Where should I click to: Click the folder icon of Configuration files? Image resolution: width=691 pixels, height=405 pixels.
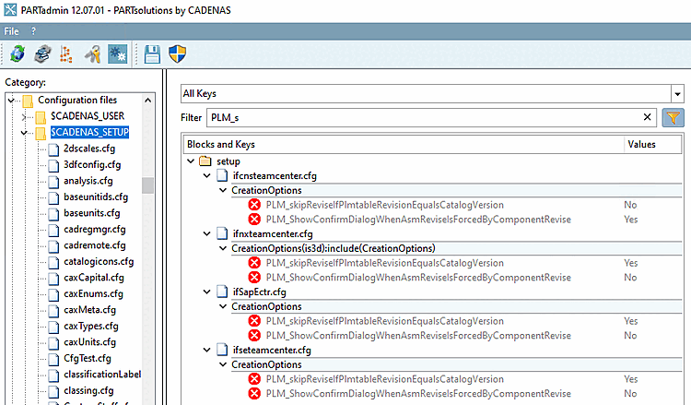point(28,101)
